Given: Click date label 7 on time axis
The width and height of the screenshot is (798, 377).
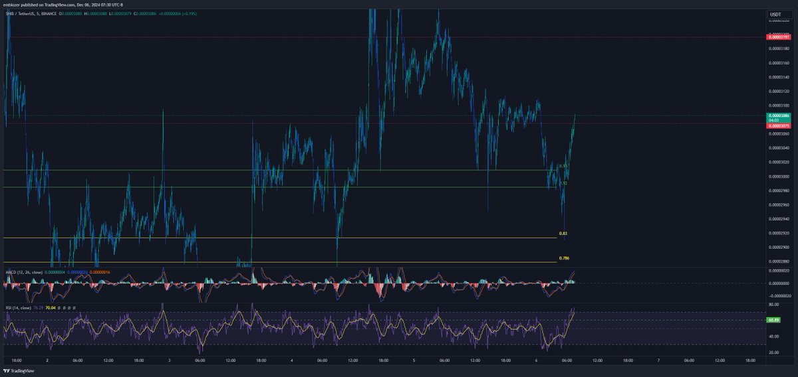Looking at the screenshot, I should [658, 360].
